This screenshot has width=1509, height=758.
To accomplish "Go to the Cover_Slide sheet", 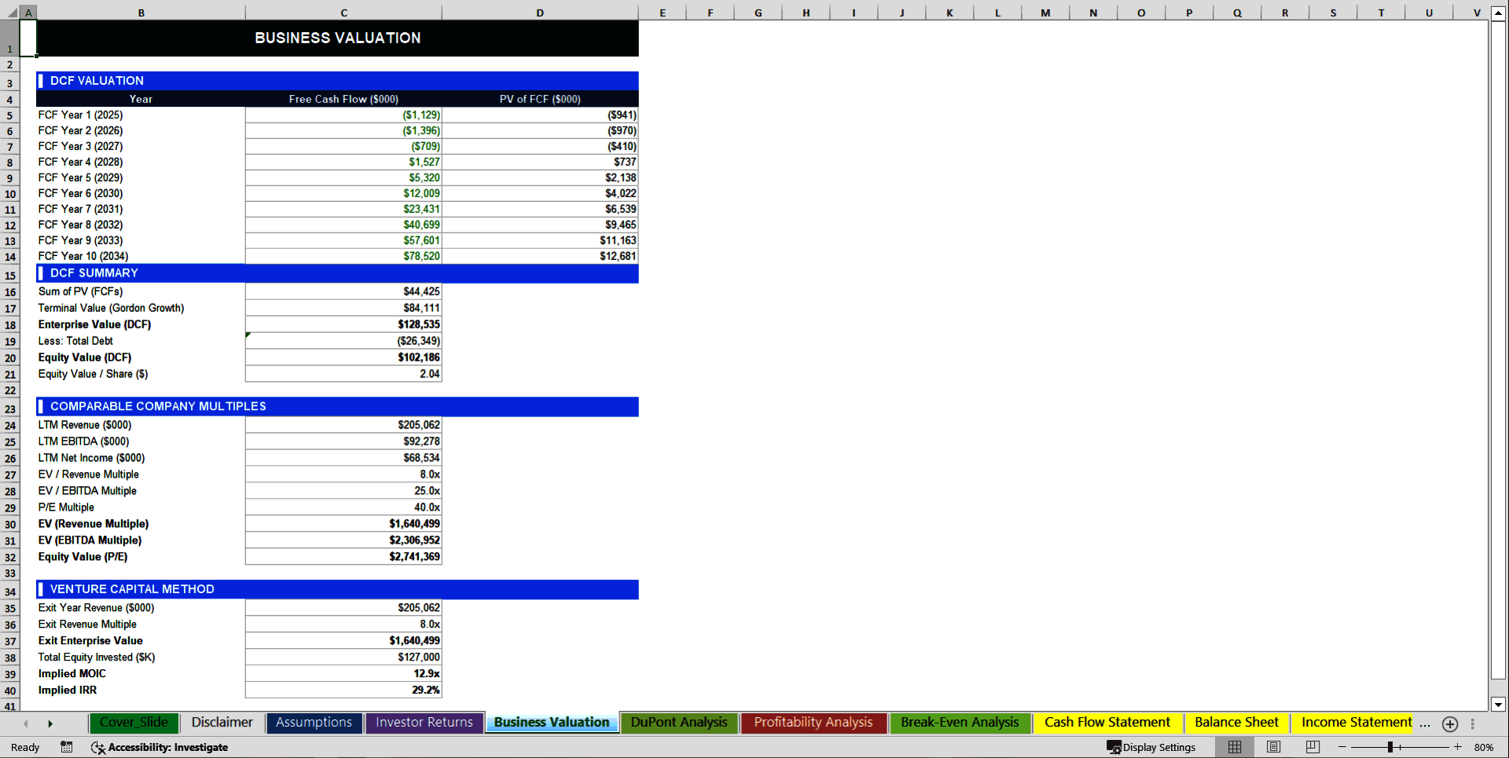I will [134, 723].
